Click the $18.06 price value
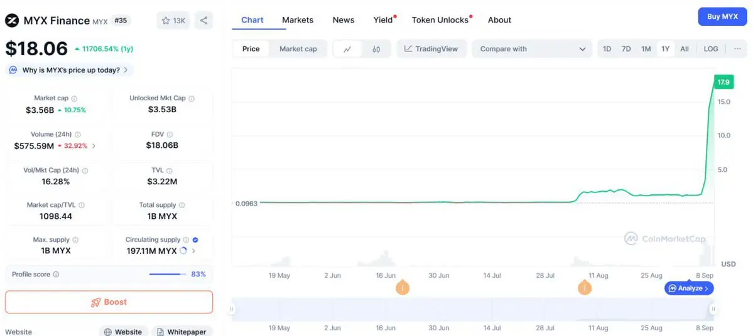 pos(36,49)
